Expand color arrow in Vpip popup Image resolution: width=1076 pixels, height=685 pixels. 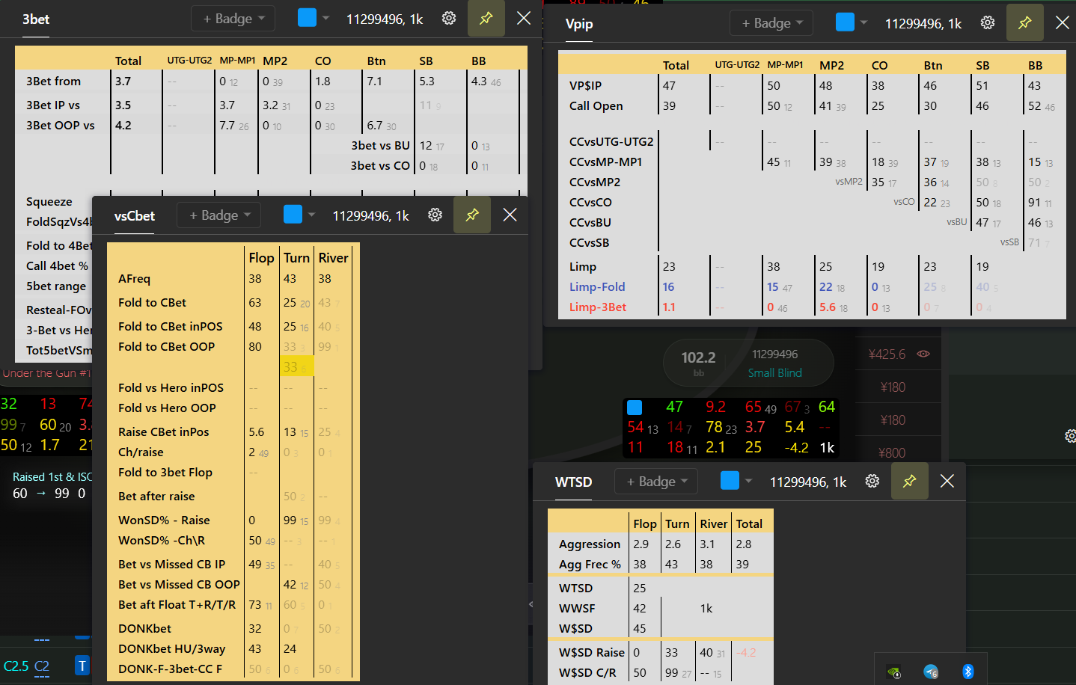pyautogui.click(x=864, y=22)
